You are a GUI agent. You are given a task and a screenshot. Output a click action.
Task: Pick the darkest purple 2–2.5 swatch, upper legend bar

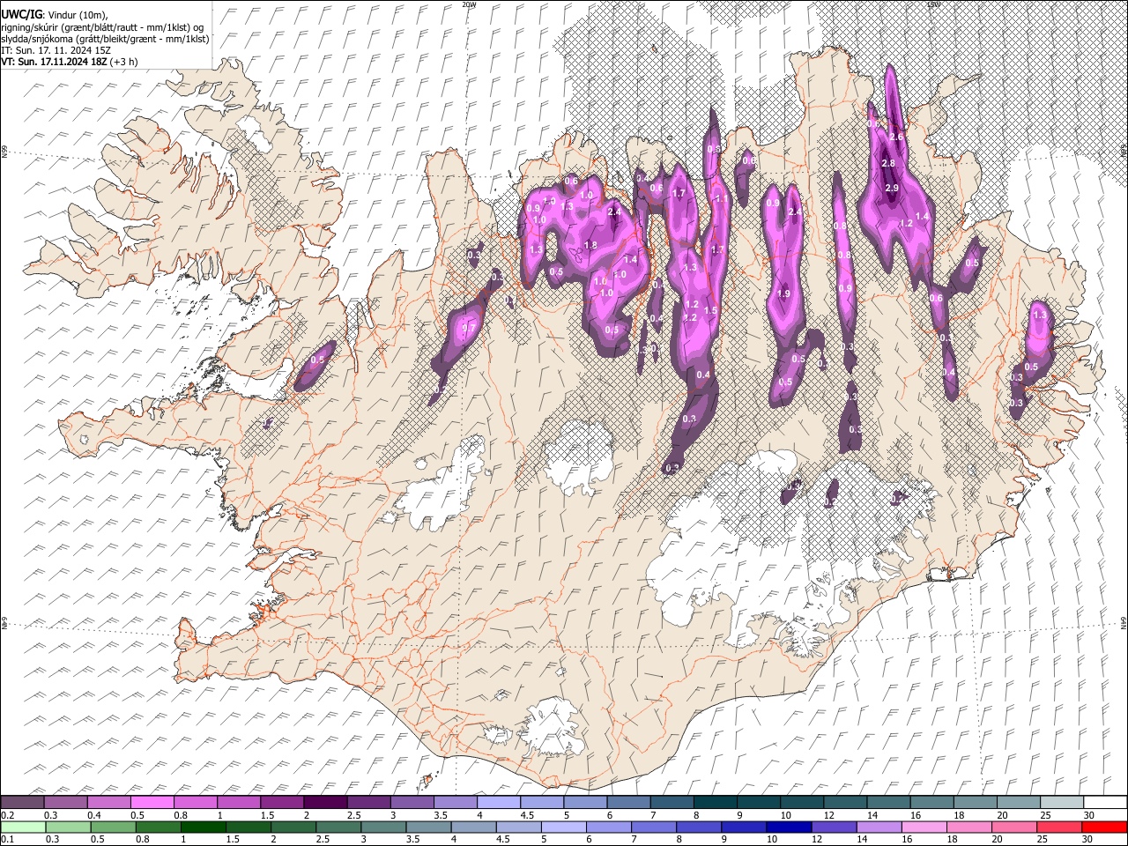click(325, 803)
